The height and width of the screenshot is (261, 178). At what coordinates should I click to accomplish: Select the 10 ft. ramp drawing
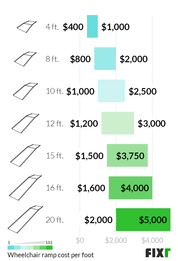coord(26,91)
